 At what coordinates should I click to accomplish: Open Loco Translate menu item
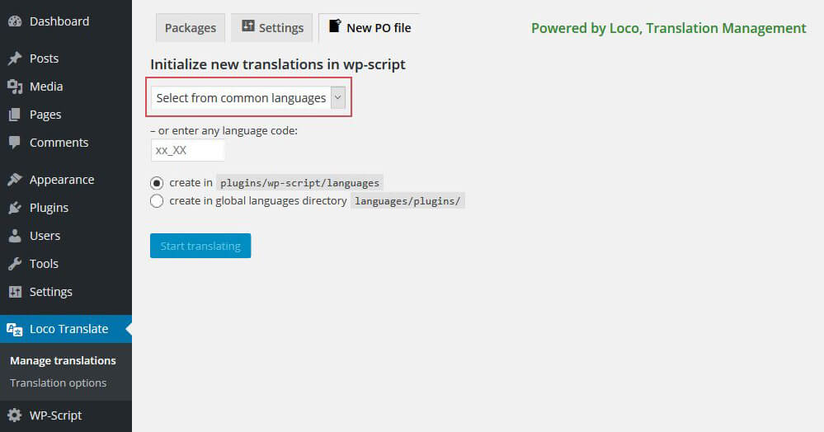(66, 329)
